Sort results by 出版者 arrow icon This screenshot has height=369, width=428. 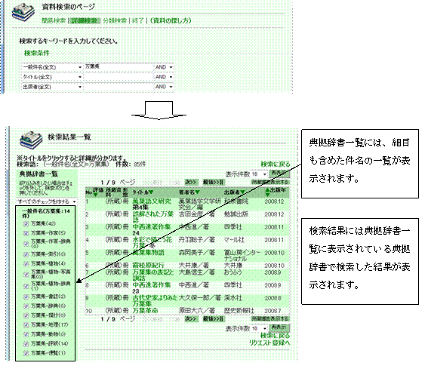tap(242, 192)
